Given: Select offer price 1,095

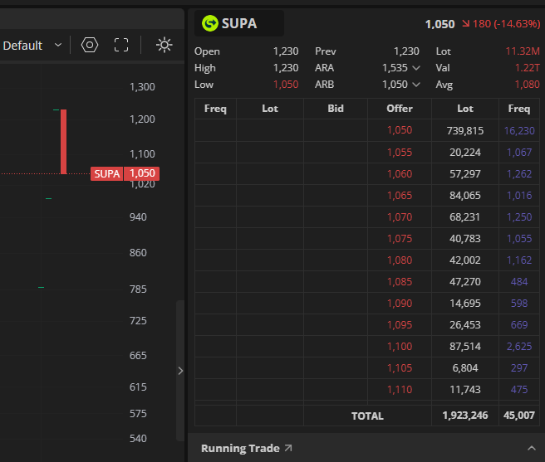Looking at the screenshot, I should point(400,324).
